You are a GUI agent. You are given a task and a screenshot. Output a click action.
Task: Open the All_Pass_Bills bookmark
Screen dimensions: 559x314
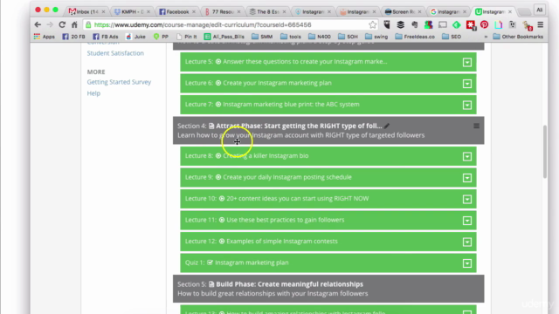224,37
